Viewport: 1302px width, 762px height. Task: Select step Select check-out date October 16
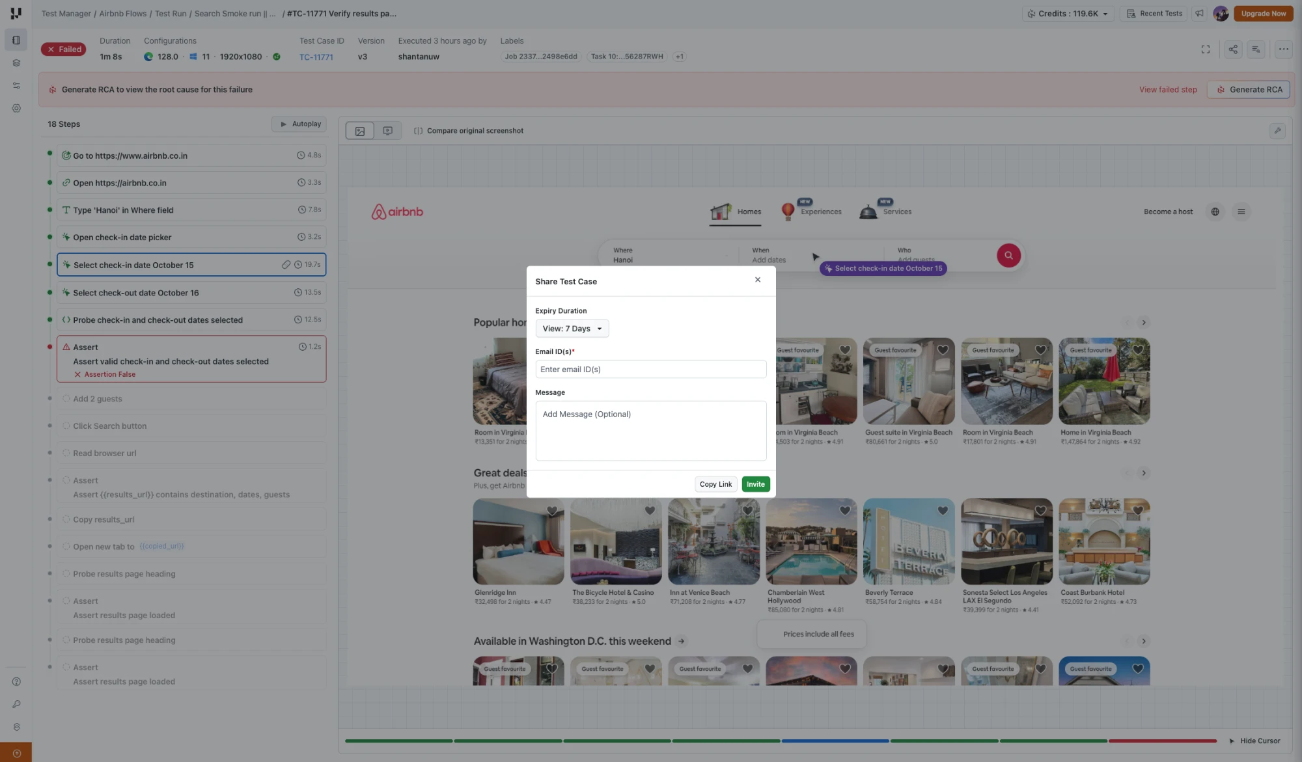coord(191,293)
